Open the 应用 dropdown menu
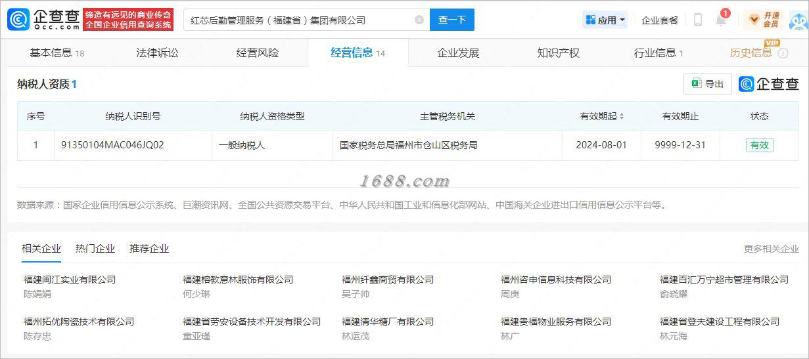Viewport: 809px width, 359px height. click(605, 20)
